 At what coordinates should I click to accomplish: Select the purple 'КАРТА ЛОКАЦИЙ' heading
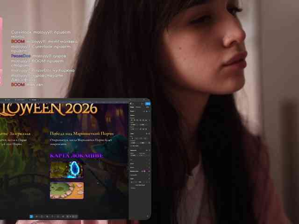pos(76,155)
